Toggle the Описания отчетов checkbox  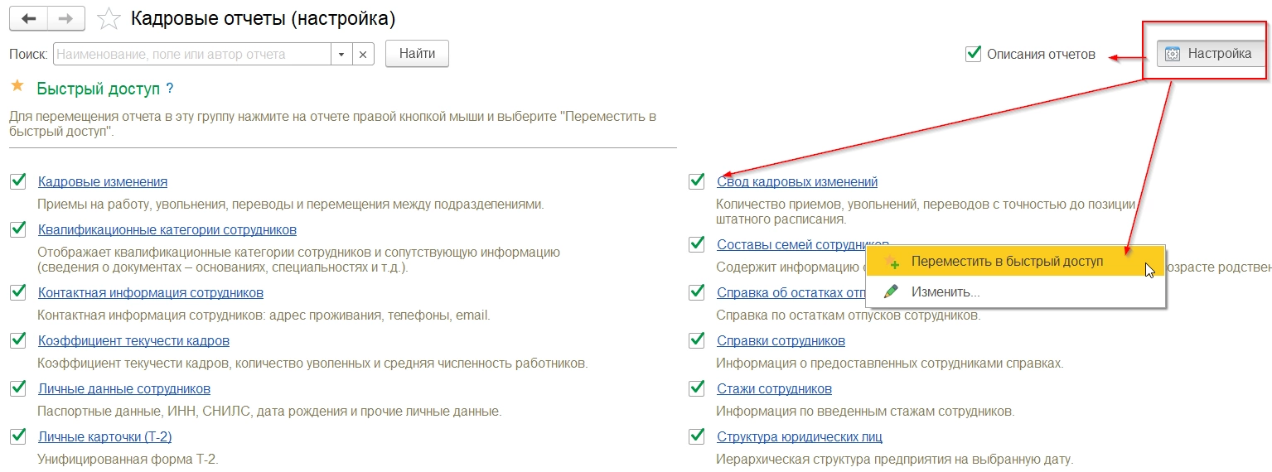974,55
